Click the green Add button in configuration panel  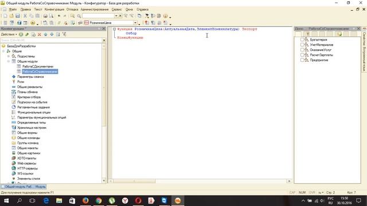21,34
